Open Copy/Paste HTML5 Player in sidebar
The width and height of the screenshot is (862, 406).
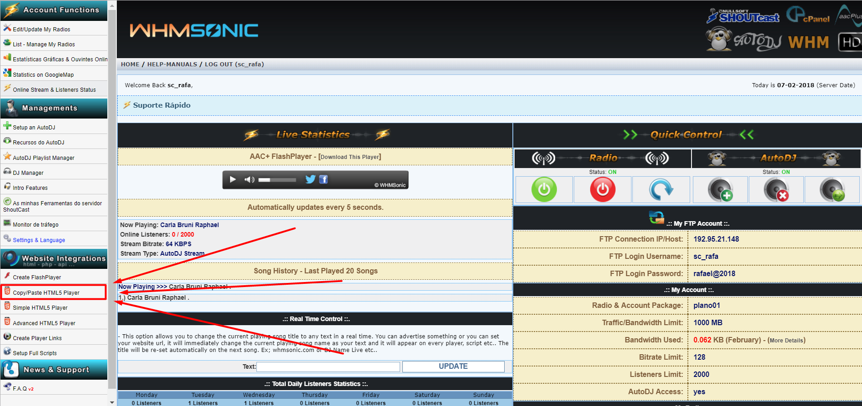46,293
